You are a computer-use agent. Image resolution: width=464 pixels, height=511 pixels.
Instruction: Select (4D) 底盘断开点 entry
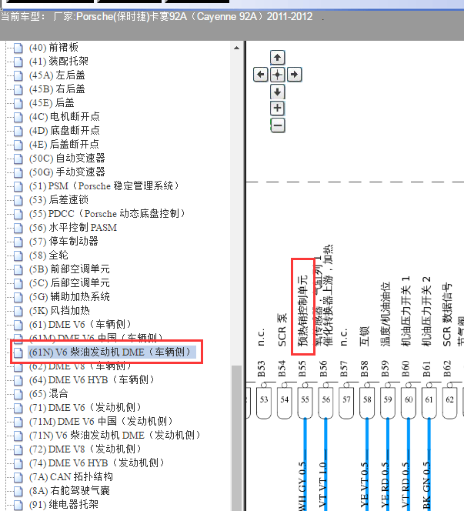click(64, 131)
